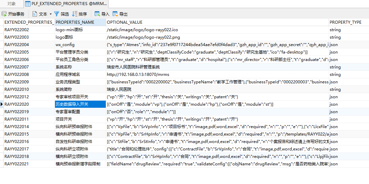The width and height of the screenshot is (369, 184).
Task: Click the current row indicator arrow
Action: pyautogui.click(x=2, y=104)
